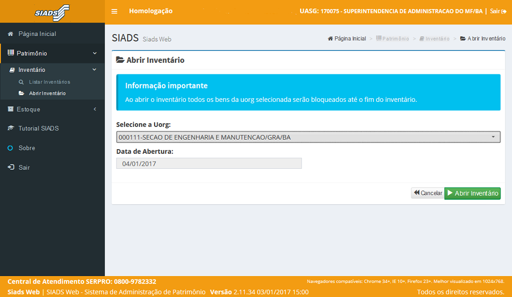Click the sign-out icon beside sidebar Sair
Screen dimensions: 512x297
[11, 167]
